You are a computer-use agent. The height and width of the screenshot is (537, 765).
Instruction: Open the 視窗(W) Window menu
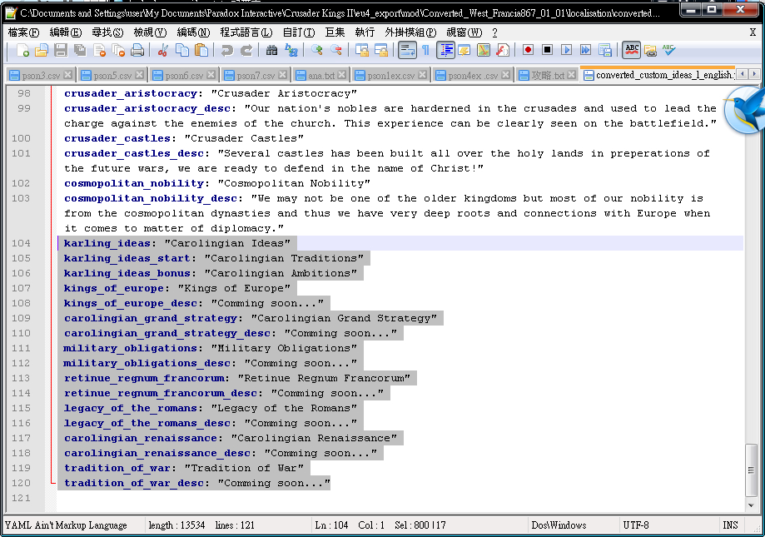click(x=464, y=32)
